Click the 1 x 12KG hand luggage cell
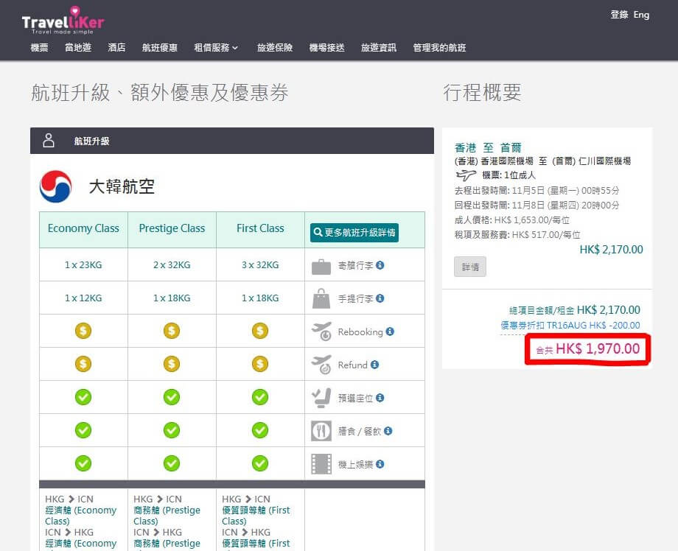Viewport: 678px width, 551px height. [83, 298]
